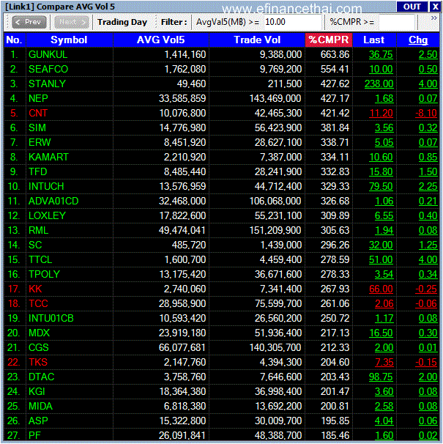Open KK last price 66.00 link
443x444 pixels.
(381, 289)
